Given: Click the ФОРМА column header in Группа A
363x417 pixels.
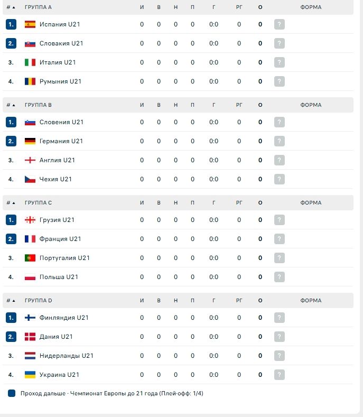Looking at the screenshot, I should [311, 7].
